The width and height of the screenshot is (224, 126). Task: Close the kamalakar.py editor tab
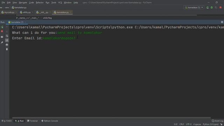click(x=70, y=13)
